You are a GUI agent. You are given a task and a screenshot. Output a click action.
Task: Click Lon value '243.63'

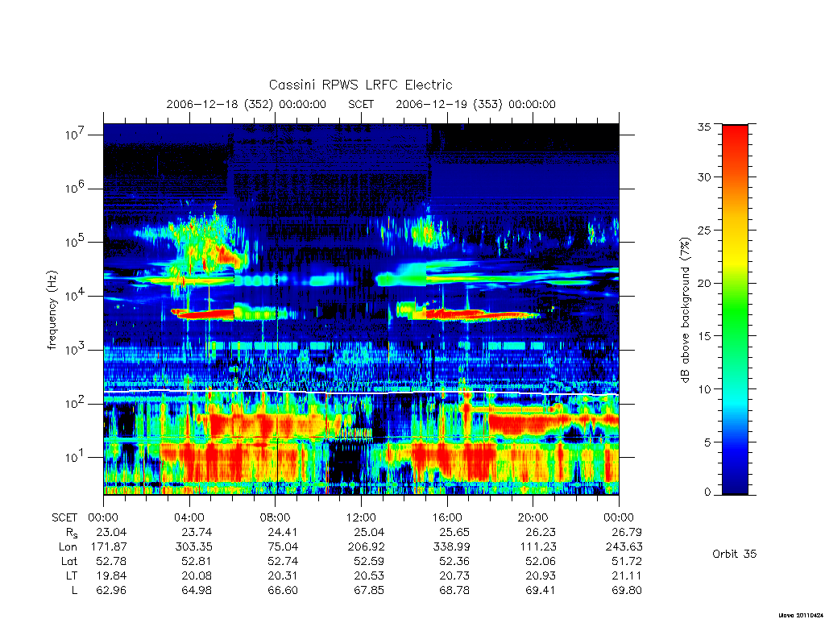pos(624,547)
